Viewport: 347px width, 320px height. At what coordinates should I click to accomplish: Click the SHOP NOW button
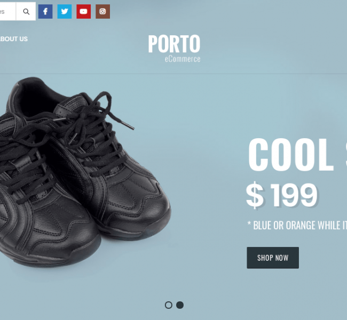click(x=273, y=258)
